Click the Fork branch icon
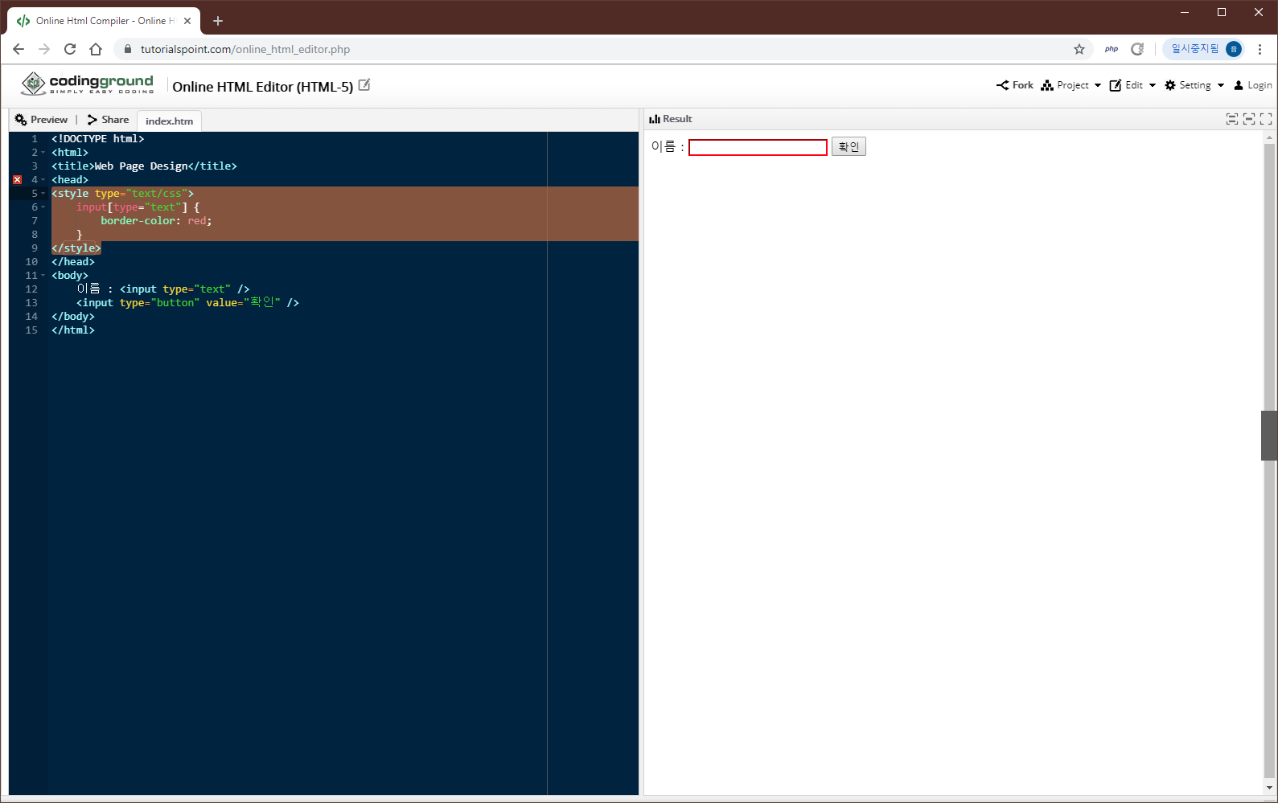This screenshot has width=1278, height=803. click(x=1002, y=85)
